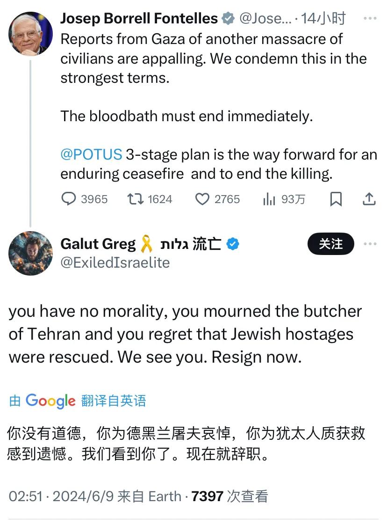Screen dimensions: 387x525
Task: Bookmark Josep Borrell's tweet
Action: 336,199
